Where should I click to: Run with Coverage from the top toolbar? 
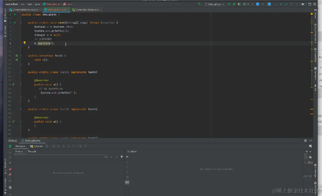pos(239,4)
